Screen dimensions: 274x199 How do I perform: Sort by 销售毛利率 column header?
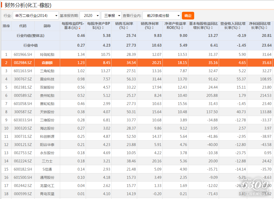click(x=124, y=26)
